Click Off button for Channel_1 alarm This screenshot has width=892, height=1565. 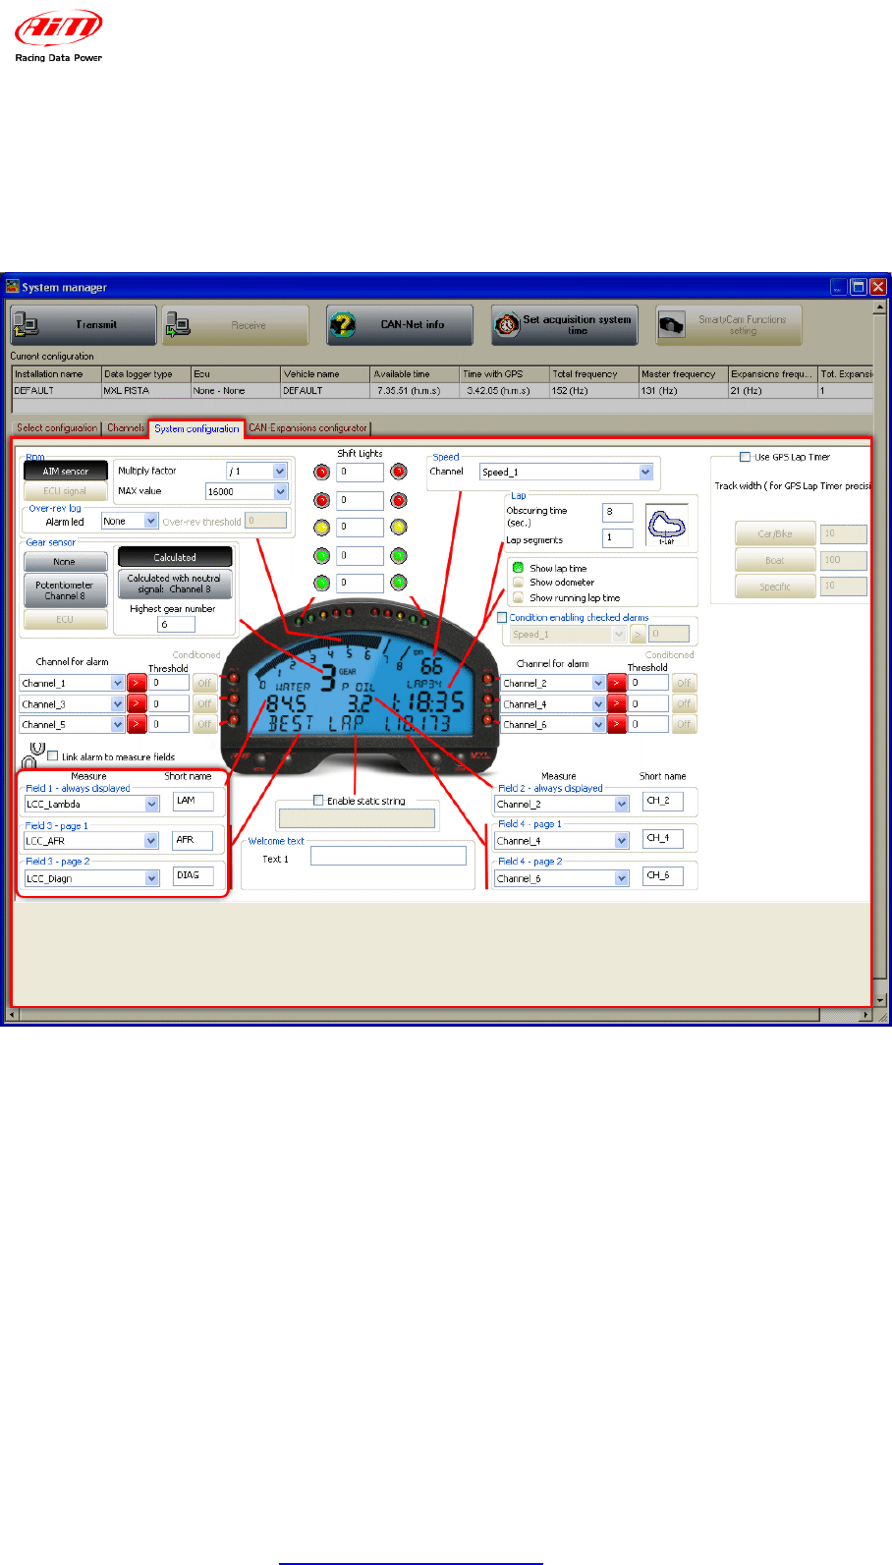coord(204,683)
